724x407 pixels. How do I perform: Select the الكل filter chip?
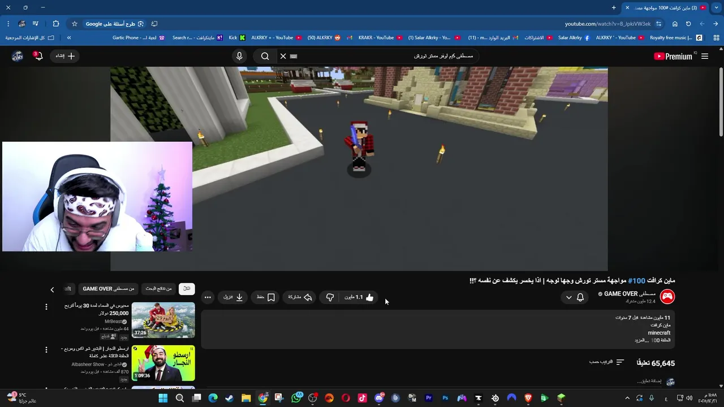point(187,289)
